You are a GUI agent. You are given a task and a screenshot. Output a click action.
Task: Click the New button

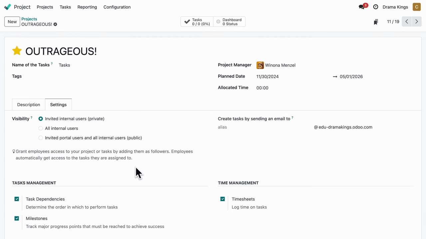[x=12, y=22]
